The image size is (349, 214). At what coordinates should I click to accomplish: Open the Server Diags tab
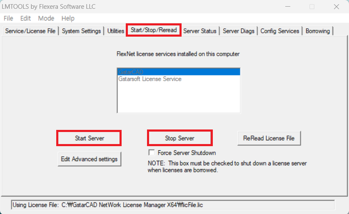pos(238,31)
